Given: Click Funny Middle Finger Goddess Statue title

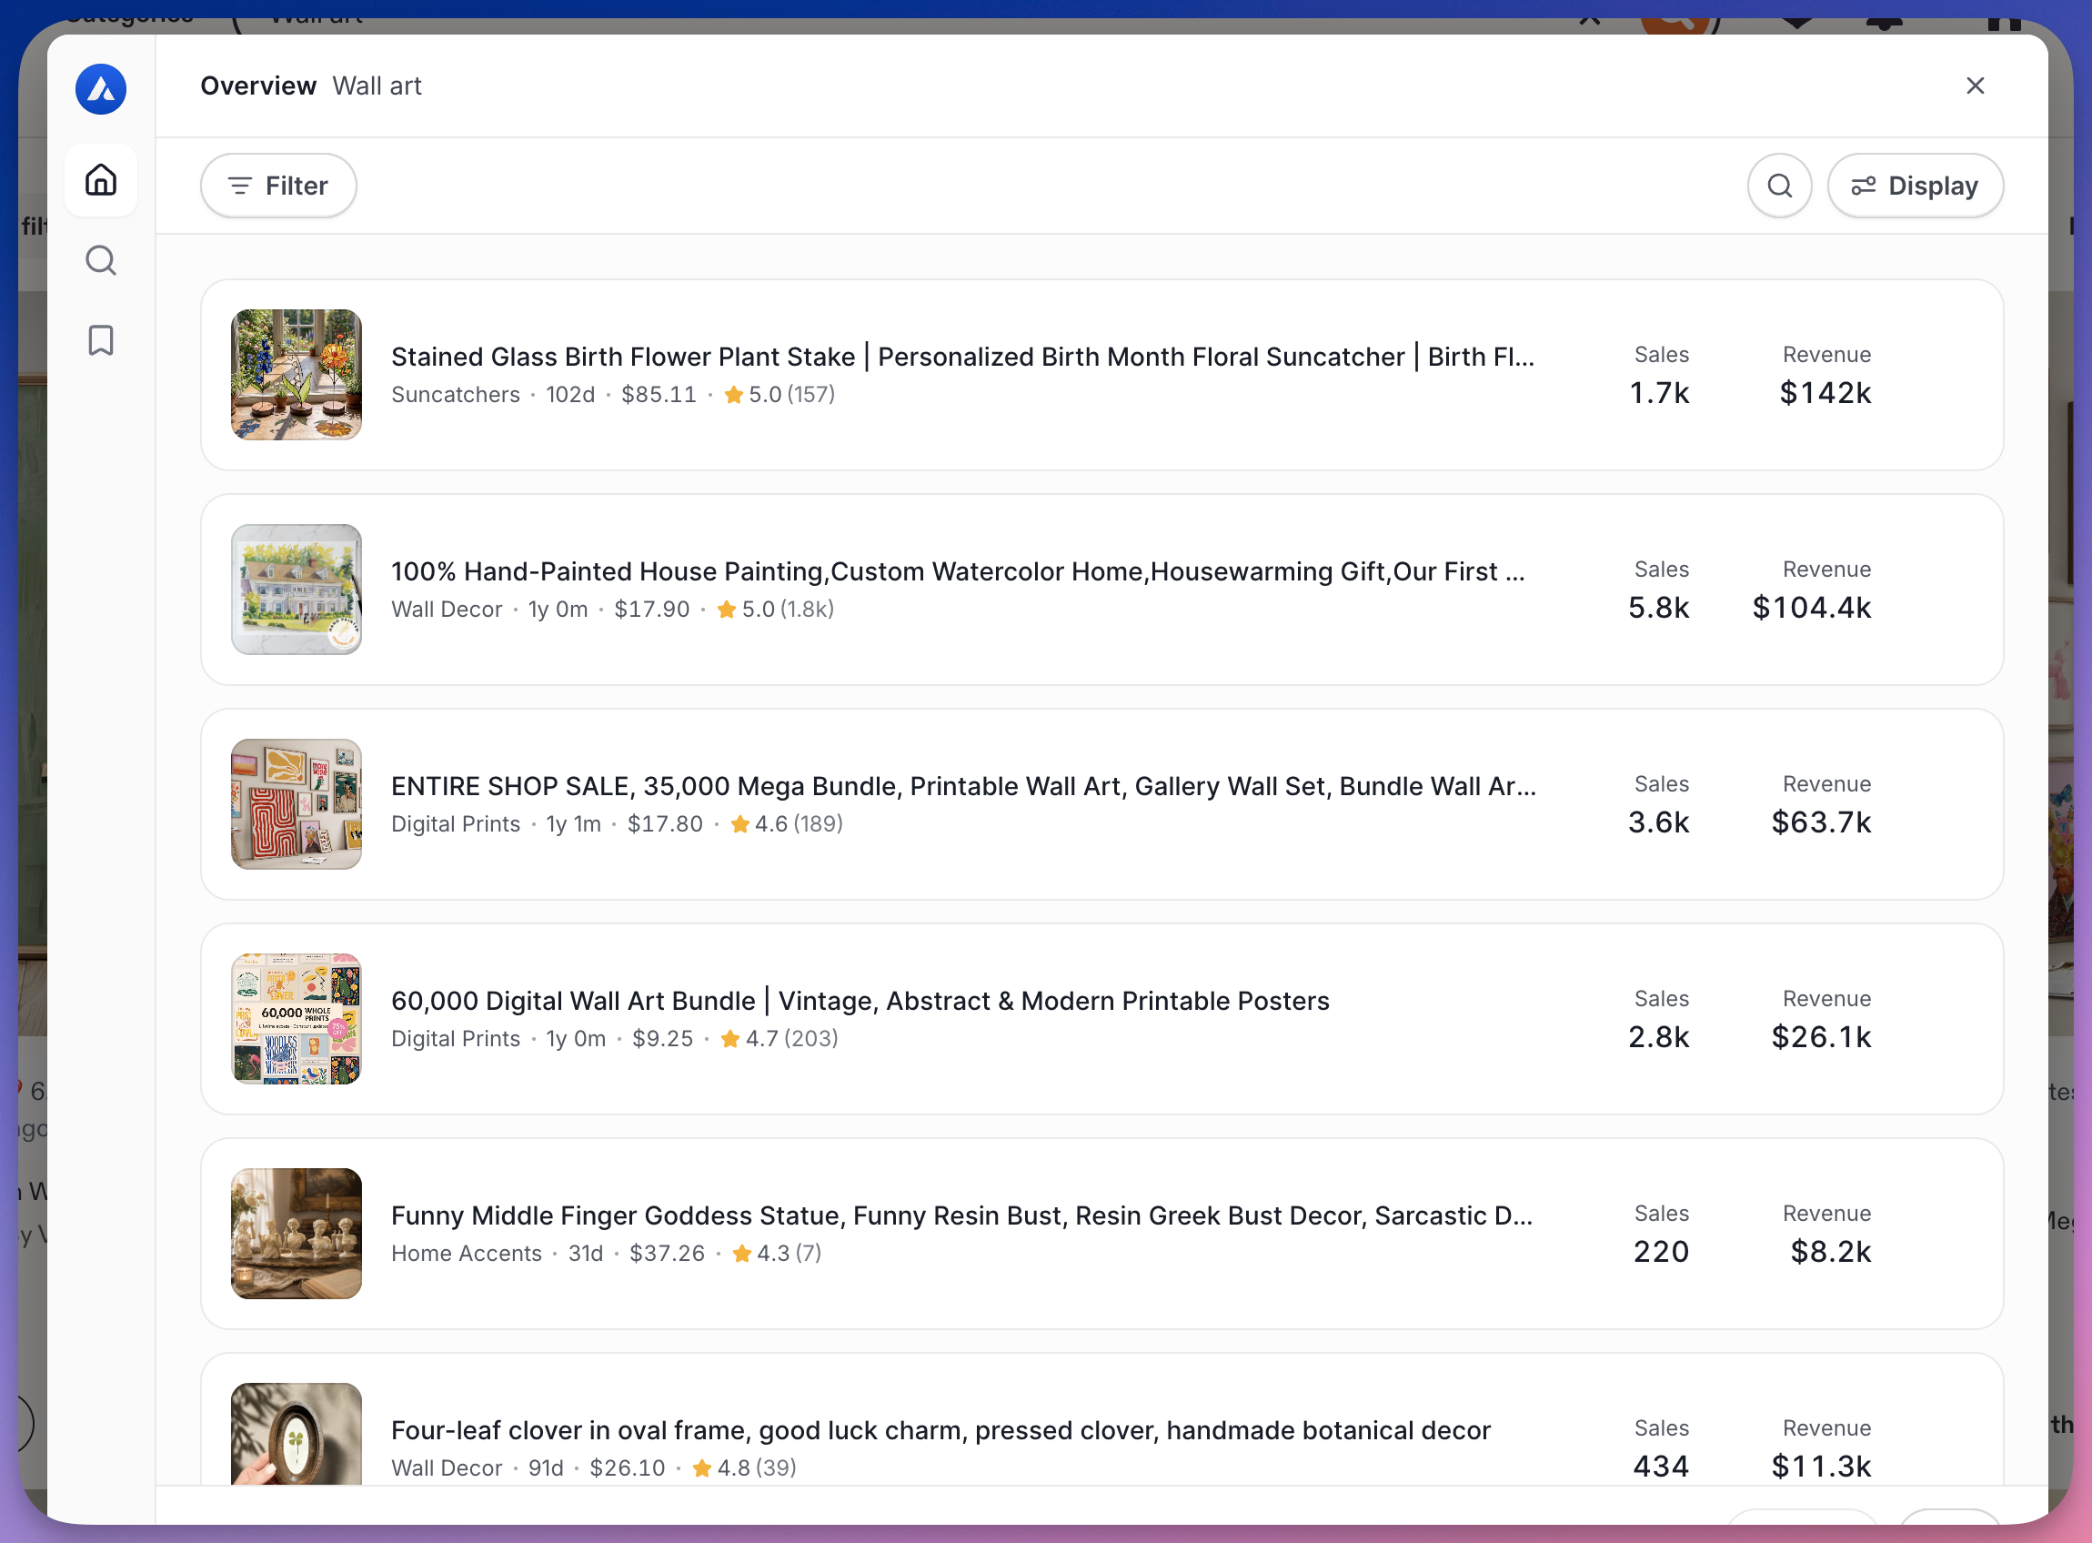Looking at the screenshot, I should [x=961, y=1216].
